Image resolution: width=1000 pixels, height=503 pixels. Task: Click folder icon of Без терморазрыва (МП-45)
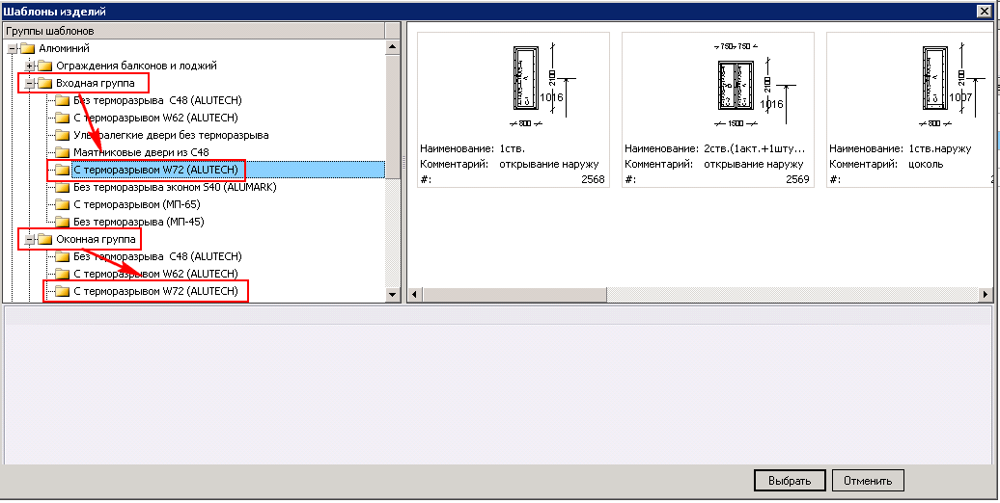click(62, 222)
